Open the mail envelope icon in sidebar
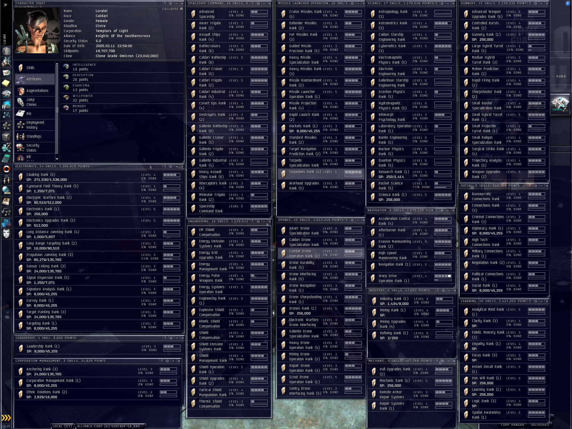Screen dimensions: 572x429 6,73
